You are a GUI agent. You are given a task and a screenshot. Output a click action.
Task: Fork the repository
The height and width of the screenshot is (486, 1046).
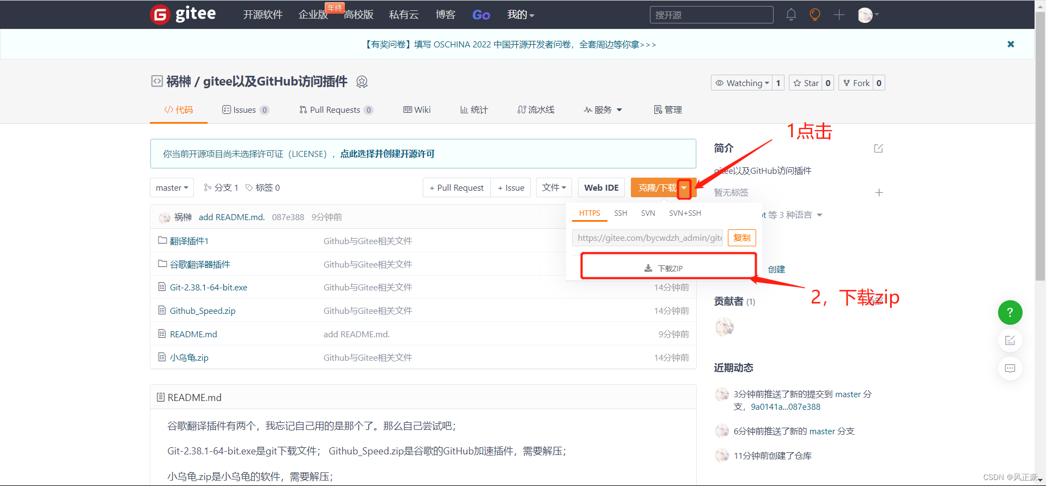tap(856, 83)
